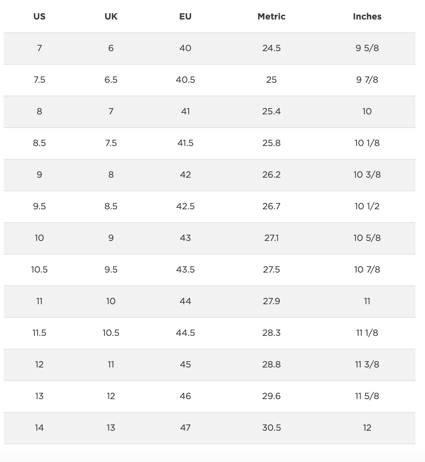Click the US size 11.5 cell
The width and height of the screenshot is (425, 462).
[39, 333]
